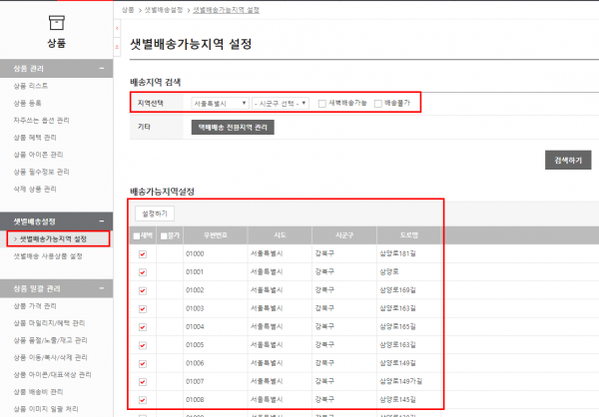Click the 상품 box icon in the sidebar
The image size is (599, 417).
coord(57,23)
